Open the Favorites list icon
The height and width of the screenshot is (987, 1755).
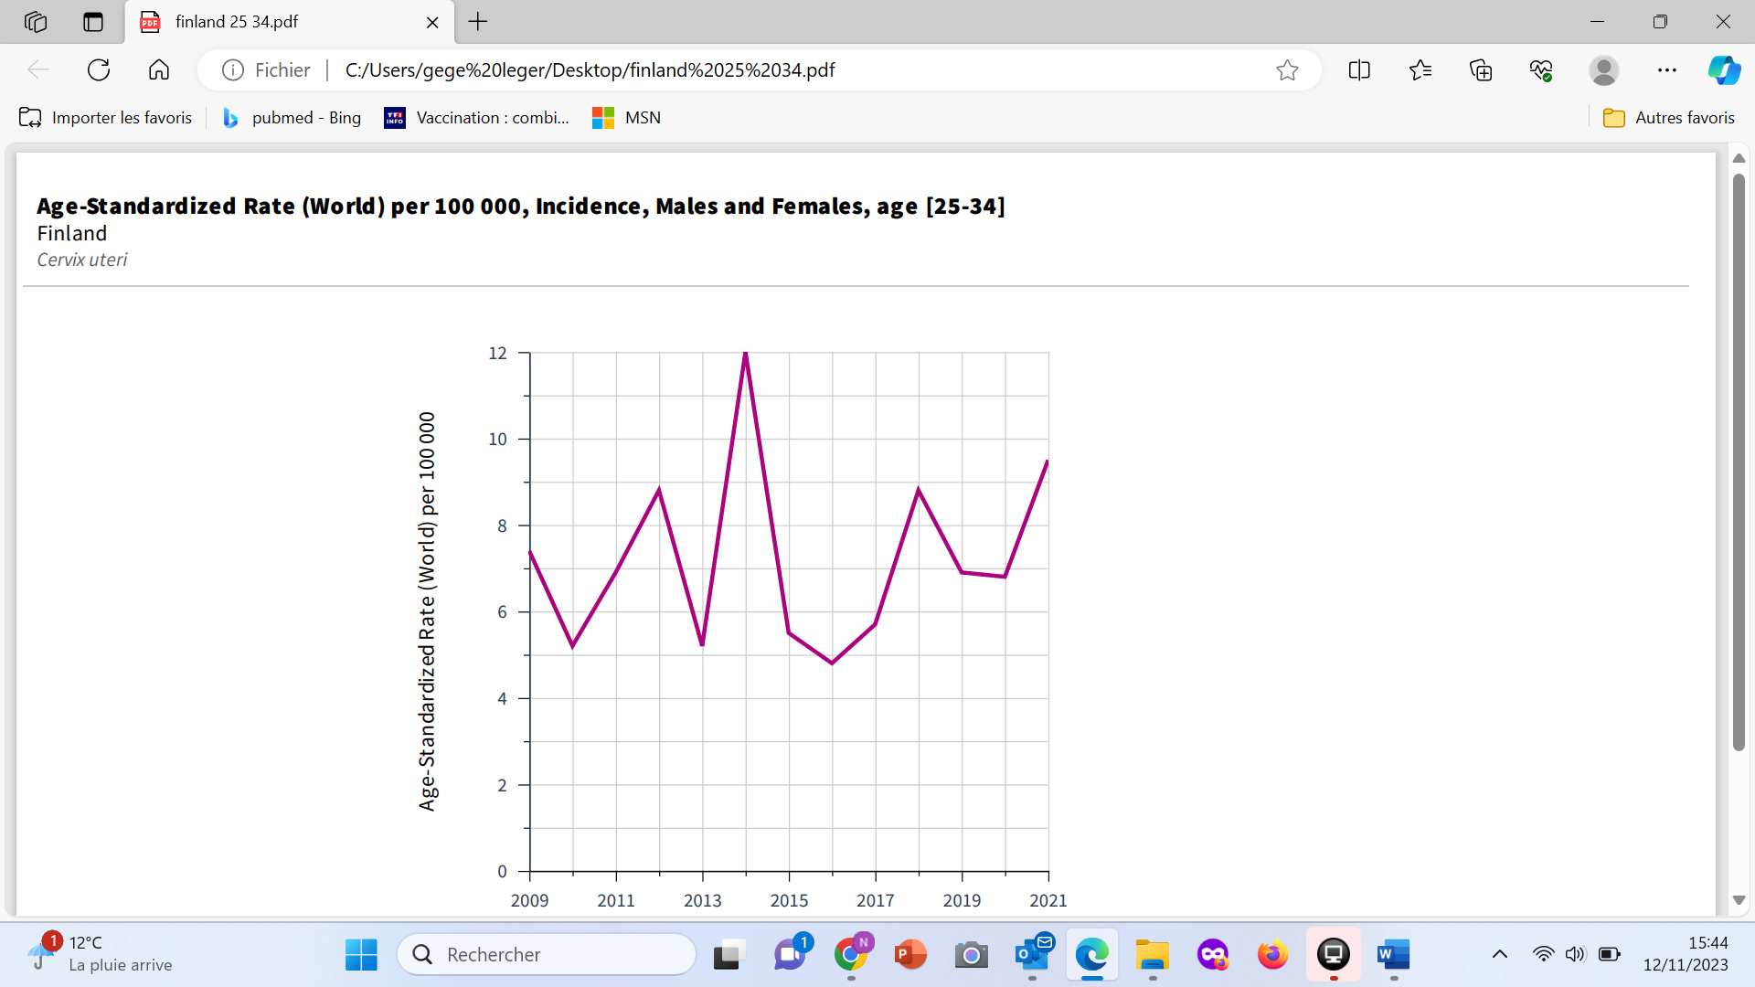pyautogui.click(x=1420, y=70)
